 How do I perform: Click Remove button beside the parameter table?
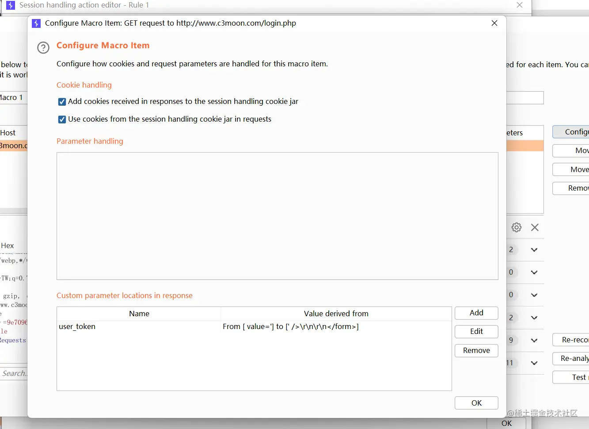476,350
